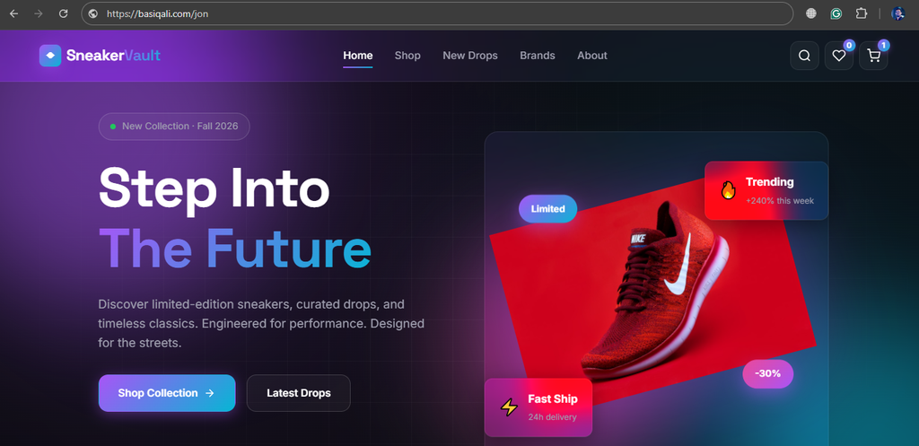This screenshot has height=446, width=919.
Task: Click the SneakerVault brand name
Action: [113, 56]
